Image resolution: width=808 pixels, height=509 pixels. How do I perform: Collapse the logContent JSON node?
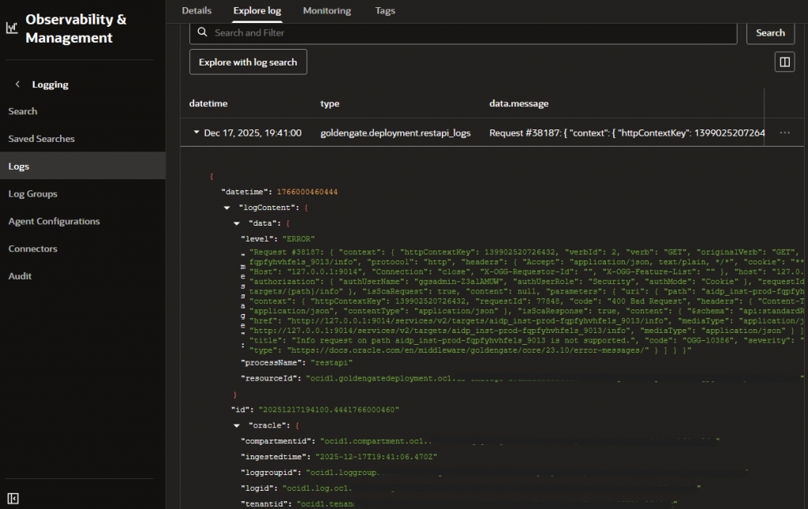(228, 208)
